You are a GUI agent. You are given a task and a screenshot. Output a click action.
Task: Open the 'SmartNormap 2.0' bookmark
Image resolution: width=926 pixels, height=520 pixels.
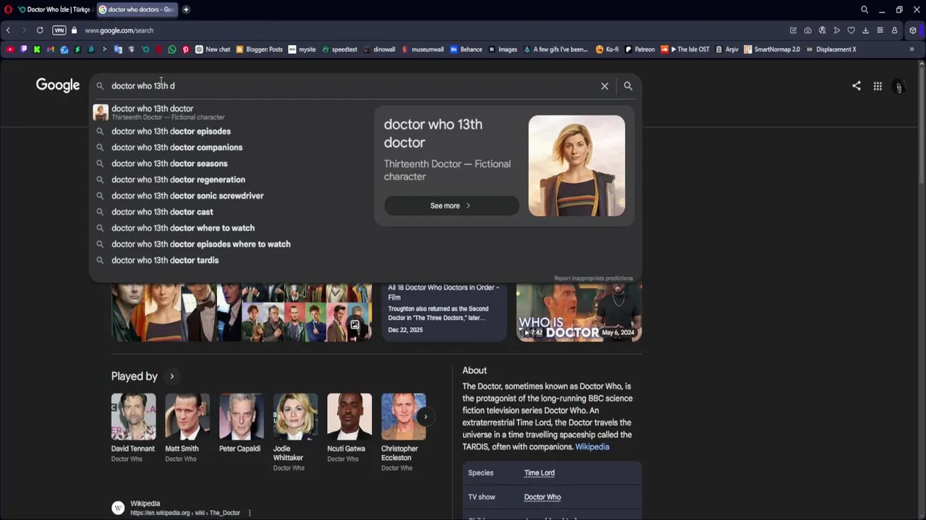click(771, 49)
